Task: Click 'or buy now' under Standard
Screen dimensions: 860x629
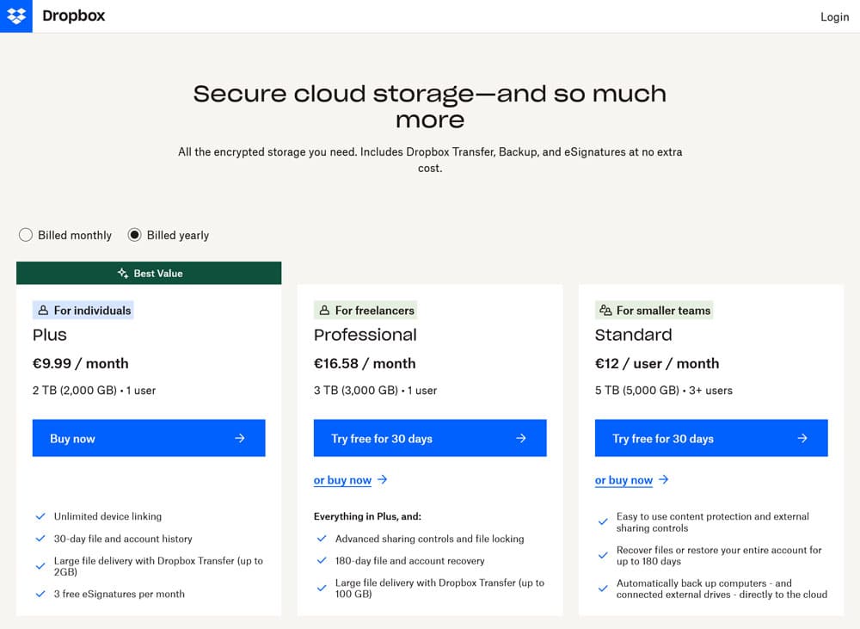Action: pyautogui.click(x=623, y=480)
